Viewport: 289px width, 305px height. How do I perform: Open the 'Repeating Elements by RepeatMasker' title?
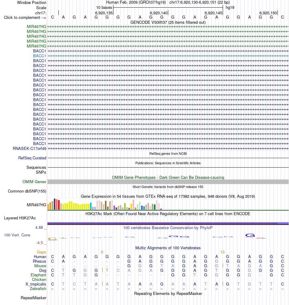point(168,293)
